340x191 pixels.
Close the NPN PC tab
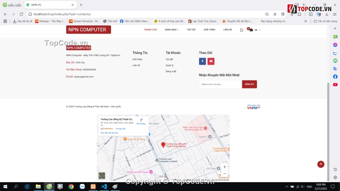click(72, 5)
